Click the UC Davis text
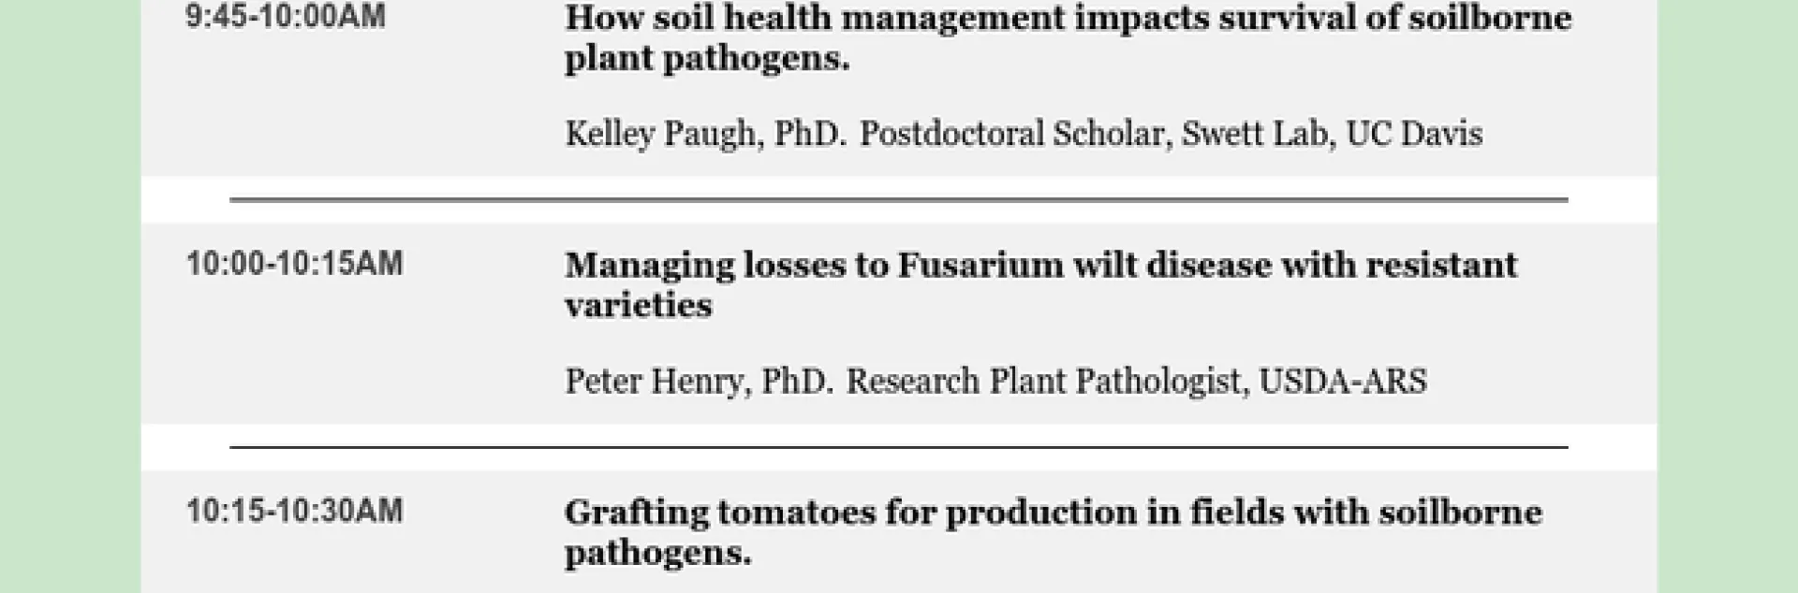1798x593 pixels. coord(1414,134)
